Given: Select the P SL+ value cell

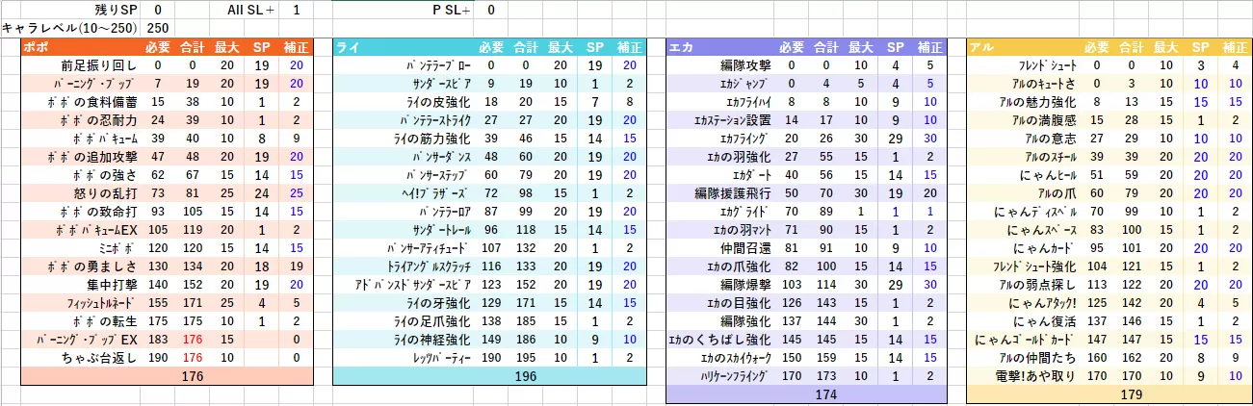Looking at the screenshot, I should [x=491, y=10].
